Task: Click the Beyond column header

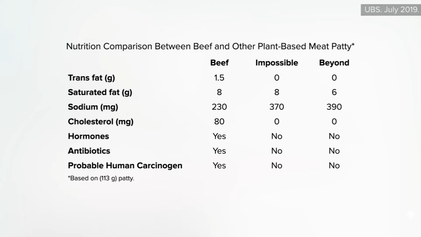Action: [334, 63]
